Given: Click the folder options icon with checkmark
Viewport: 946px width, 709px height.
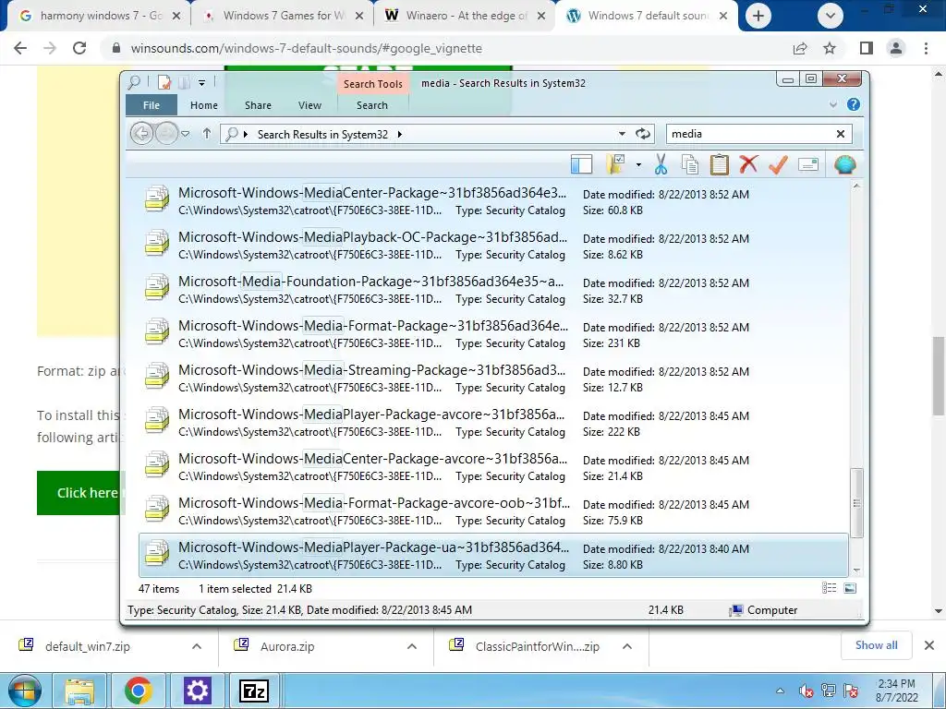Looking at the screenshot, I should pyautogui.click(x=616, y=164).
